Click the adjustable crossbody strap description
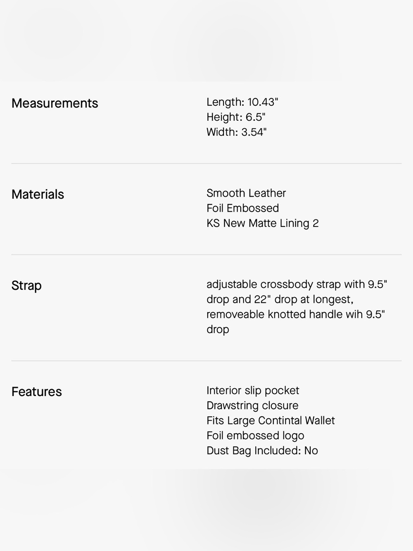Image resolution: width=413 pixels, height=551 pixels. point(297,292)
